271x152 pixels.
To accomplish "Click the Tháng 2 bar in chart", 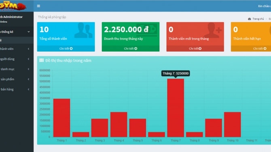I will [x=81, y=135].
